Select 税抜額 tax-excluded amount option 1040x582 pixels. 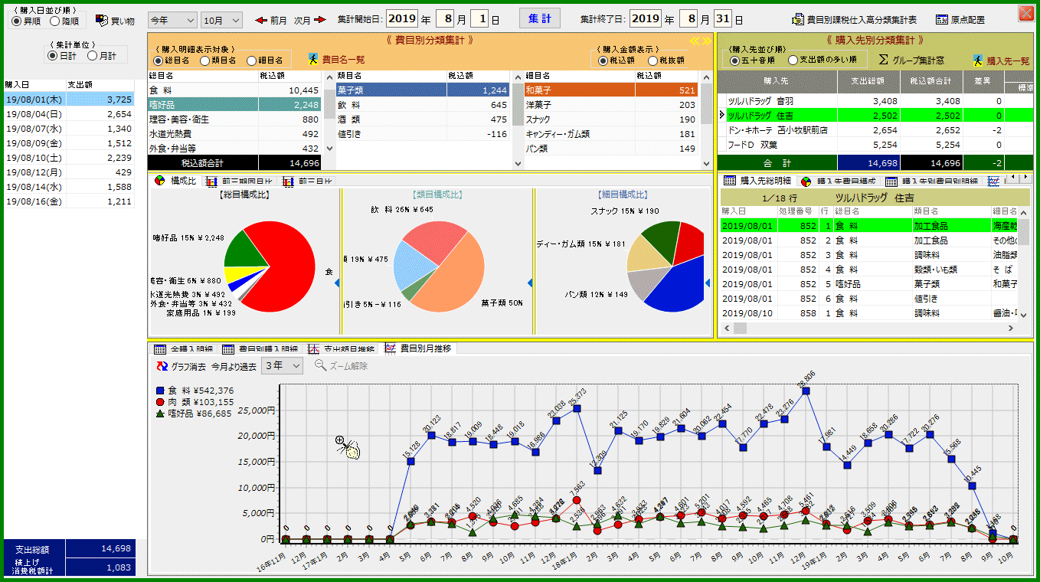tap(653, 60)
